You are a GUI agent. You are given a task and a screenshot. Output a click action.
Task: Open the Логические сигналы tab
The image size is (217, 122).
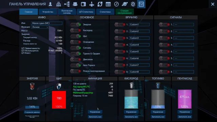point(67,12)
